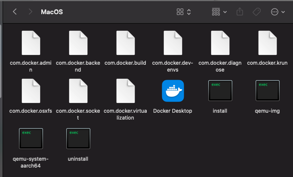Select the Docker Desktop whale icon
Image resolution: width=293 pixels, height=177 pixels.
click(173, 91)
